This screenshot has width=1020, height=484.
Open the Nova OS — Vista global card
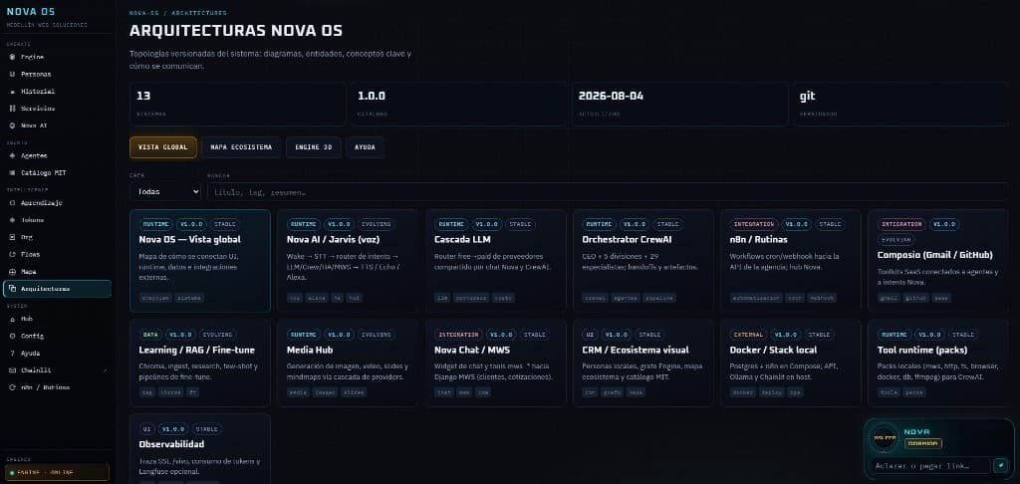(199, 261)
